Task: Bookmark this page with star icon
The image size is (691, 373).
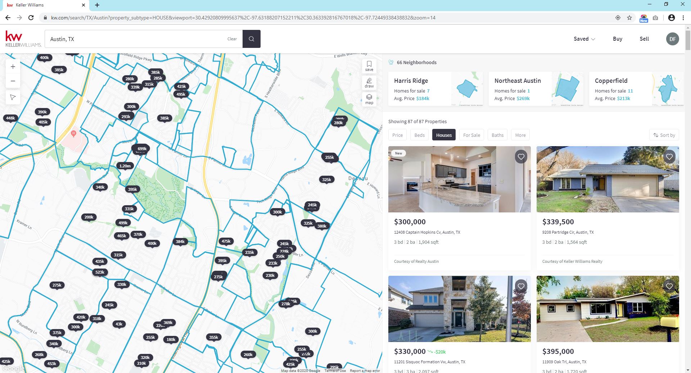Action: [629, 18]
